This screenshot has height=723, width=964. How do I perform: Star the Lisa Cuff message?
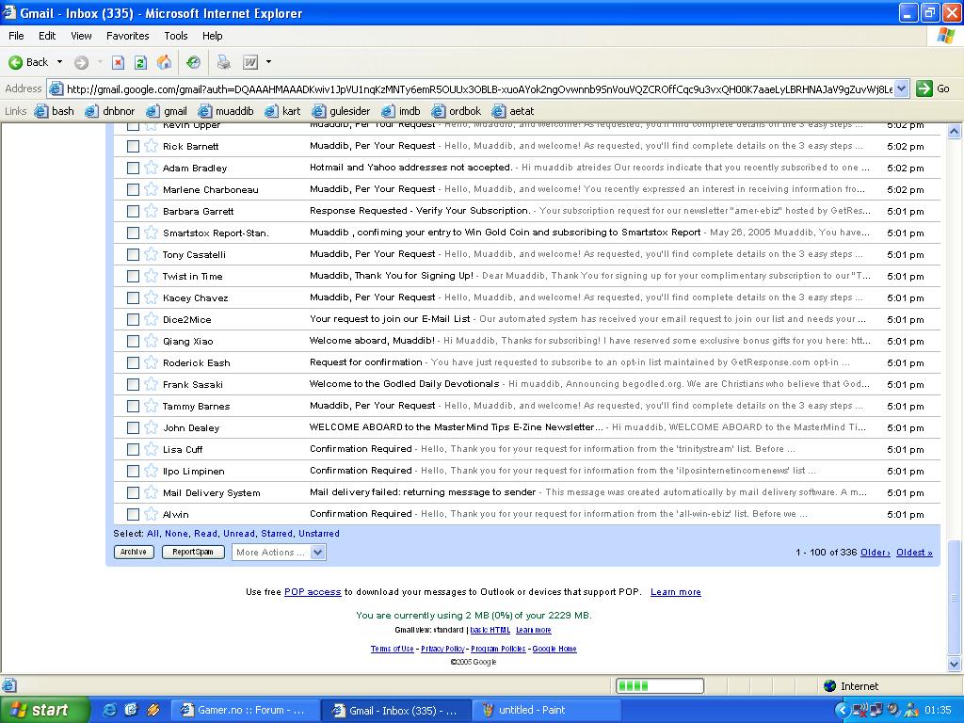(x=152, y=449)
